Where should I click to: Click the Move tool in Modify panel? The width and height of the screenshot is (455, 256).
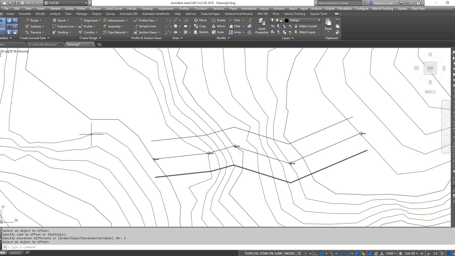click(x=200, y=20)
